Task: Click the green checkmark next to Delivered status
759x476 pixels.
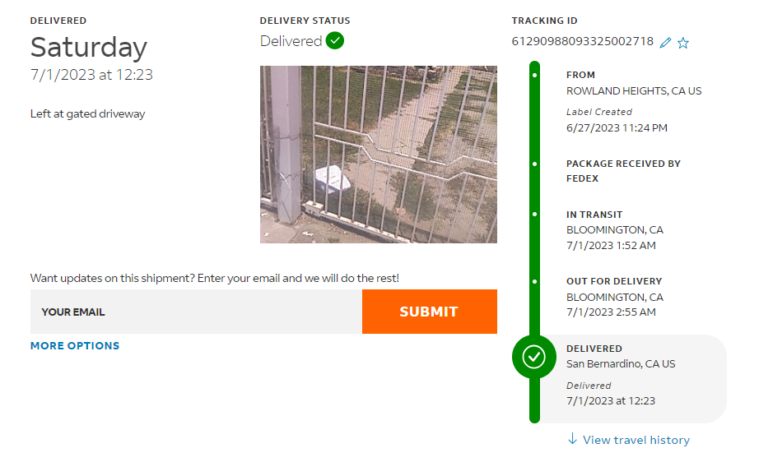Action: click(335, 40)
